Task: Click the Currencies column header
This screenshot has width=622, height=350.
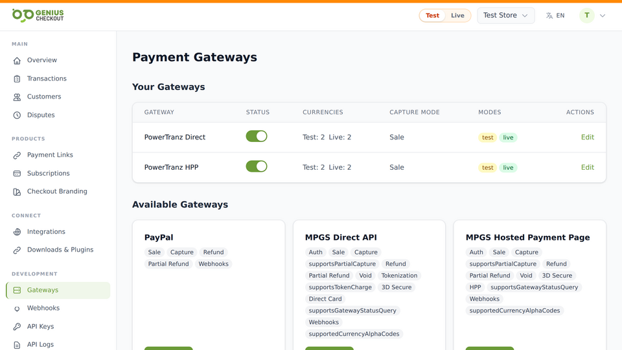Action: point(323,112)
